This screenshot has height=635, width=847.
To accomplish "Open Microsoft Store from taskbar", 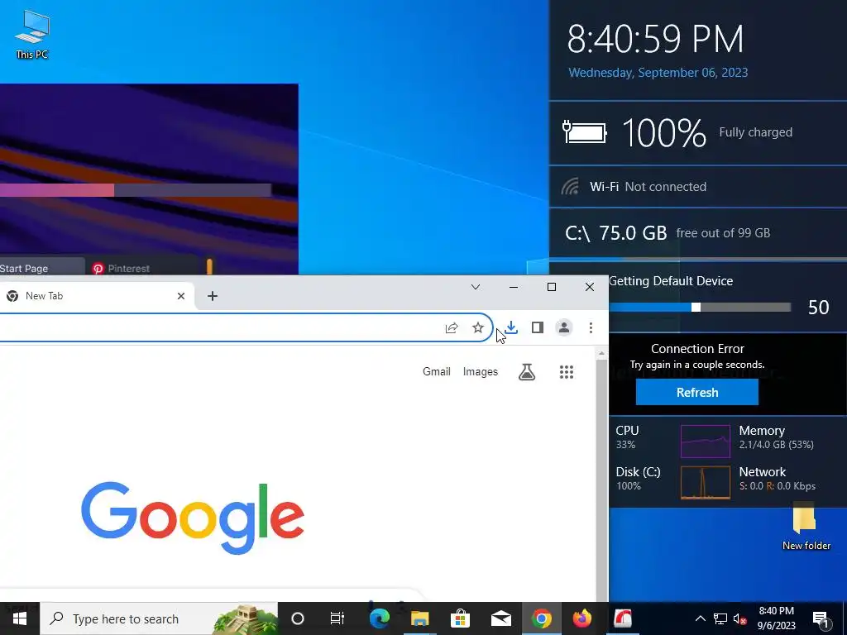I will coord(460,618).
